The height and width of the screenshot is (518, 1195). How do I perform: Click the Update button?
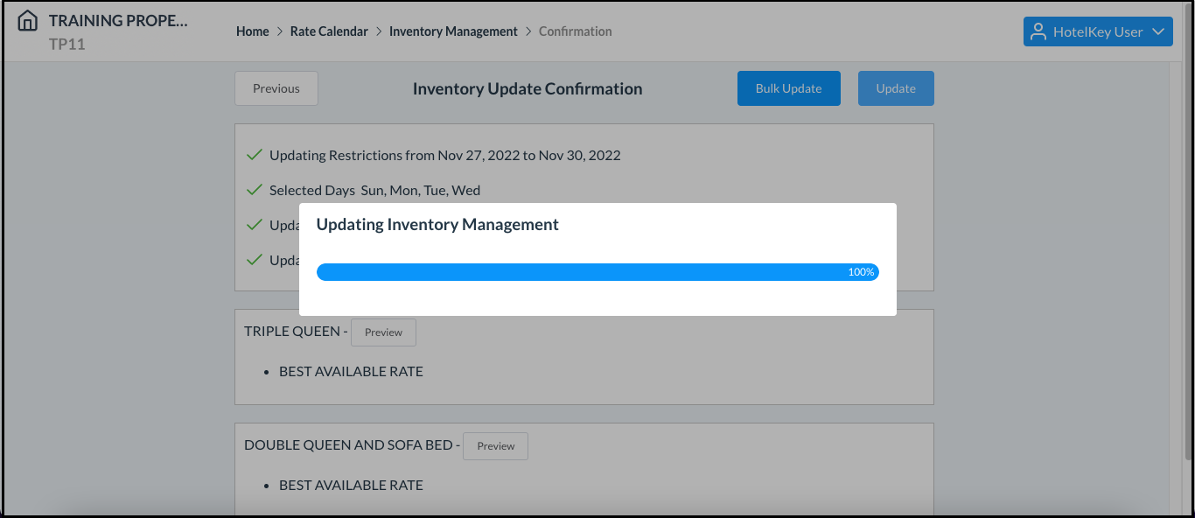click(896, 87)
